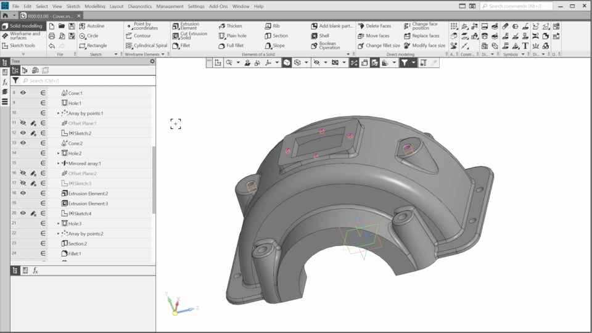Open the Tree panel settings gear

click(152, 62)
